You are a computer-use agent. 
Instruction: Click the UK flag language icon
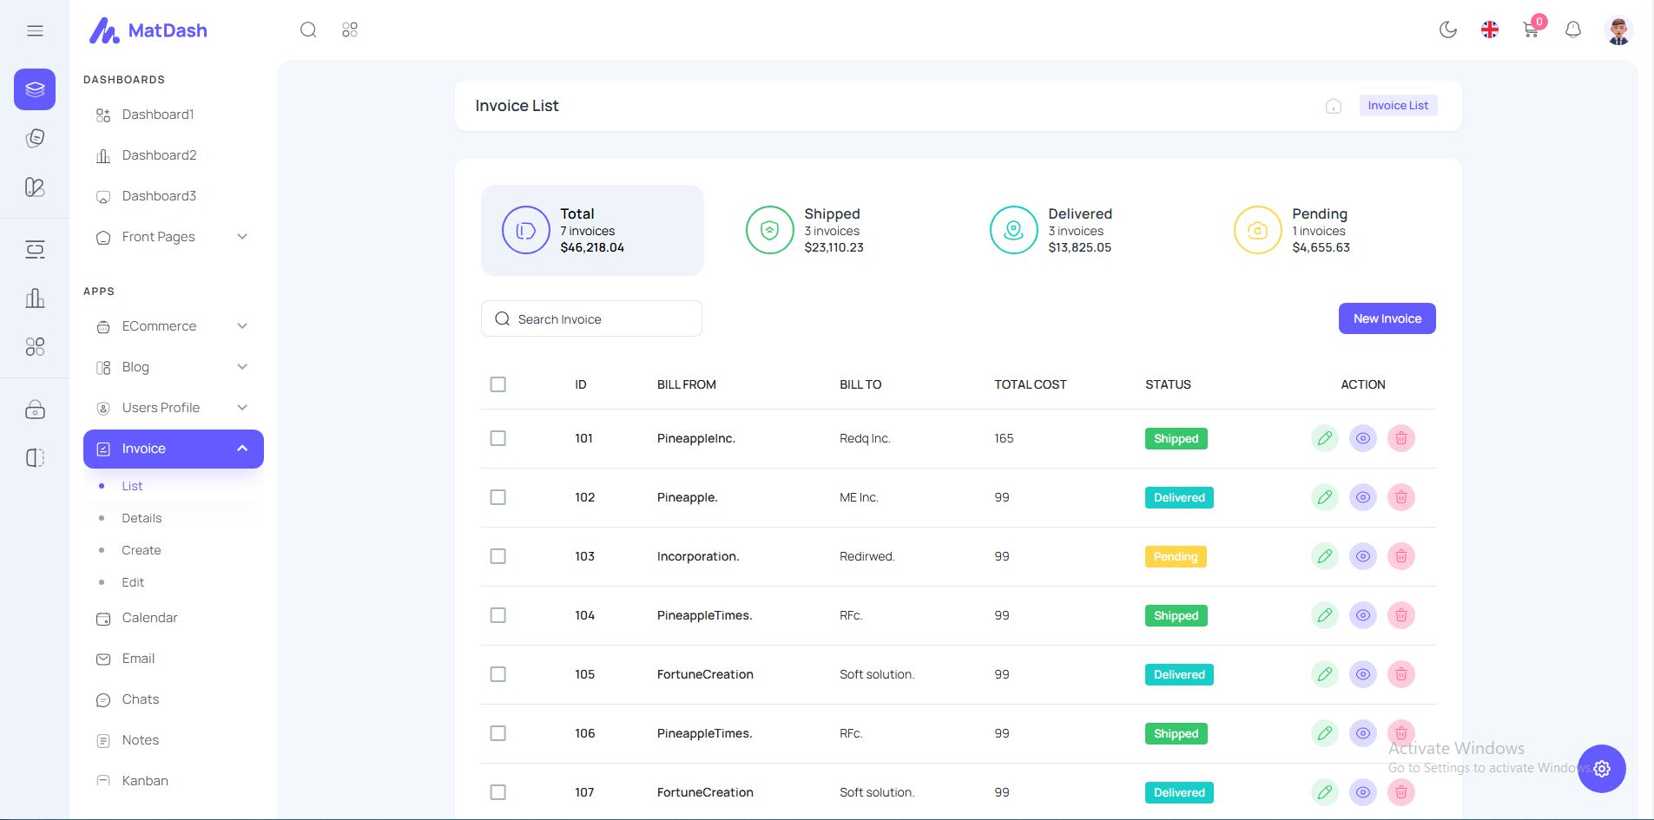1489,30
